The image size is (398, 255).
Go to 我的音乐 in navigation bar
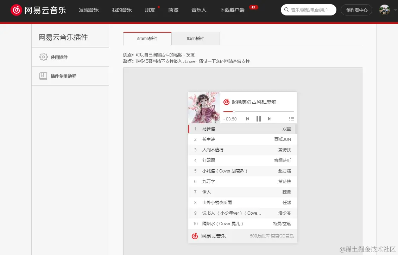tap(122, 10)
